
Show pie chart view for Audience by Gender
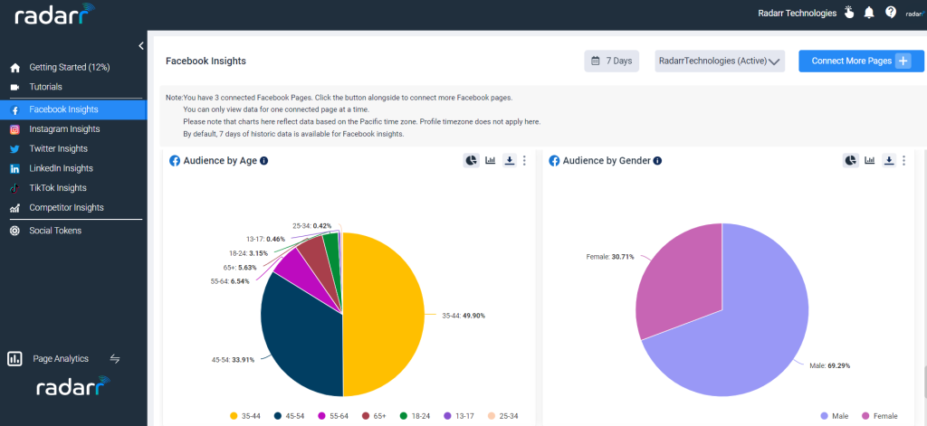(x=851, y=160)
